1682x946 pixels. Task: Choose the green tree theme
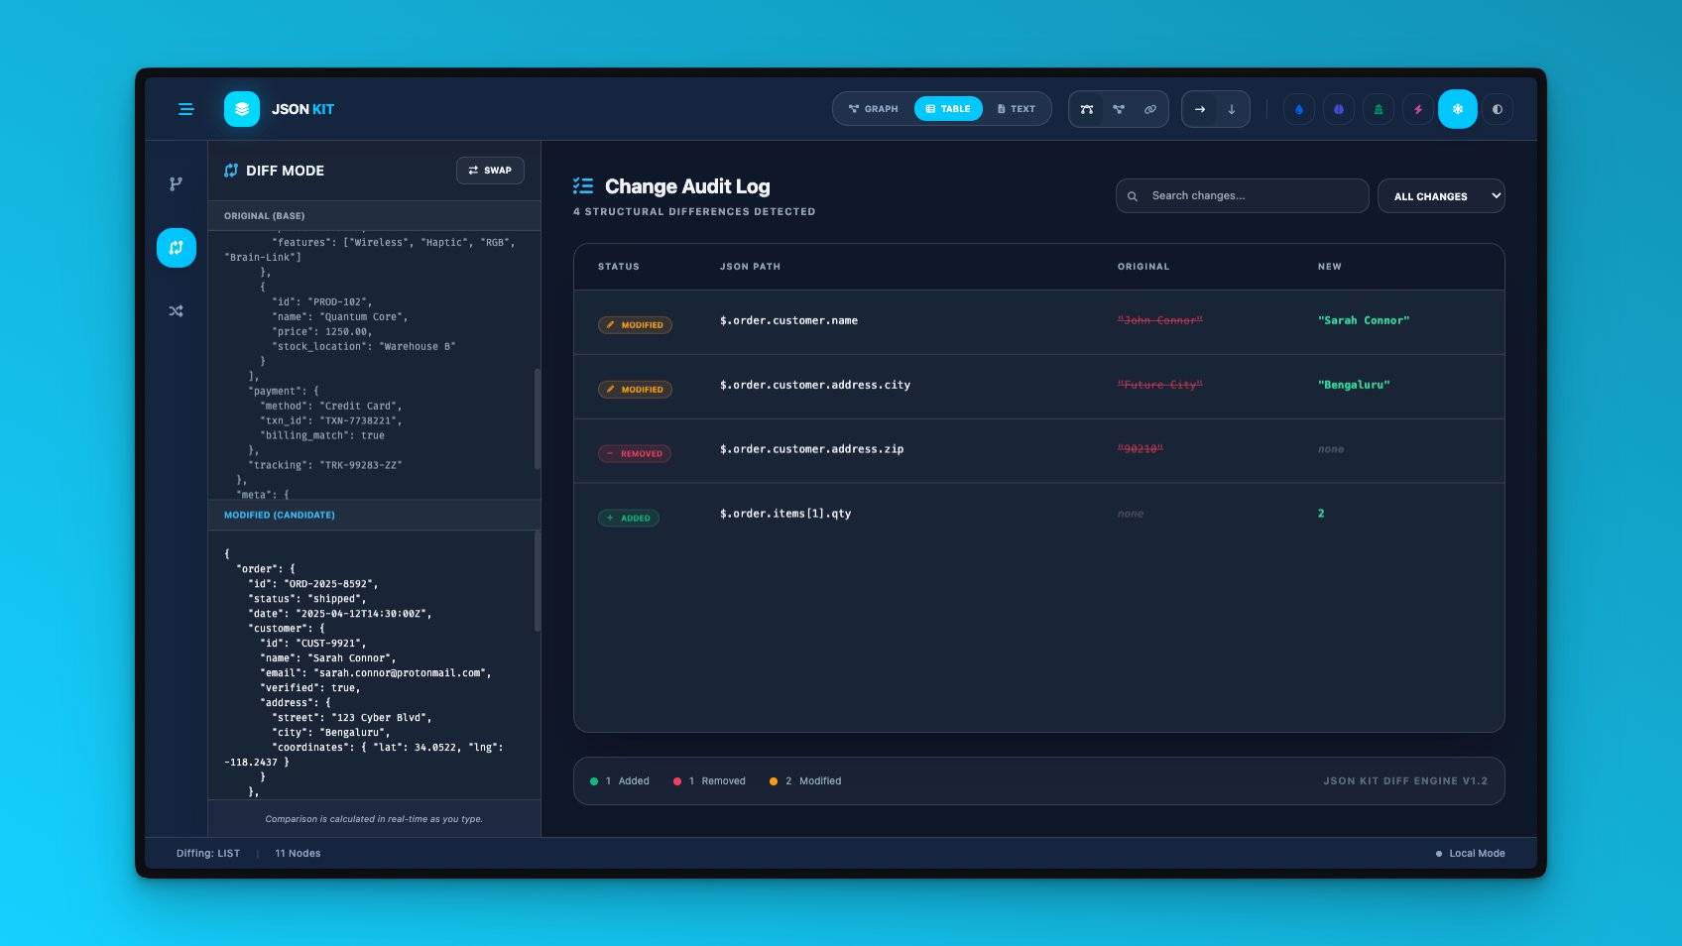point(1379,109)
